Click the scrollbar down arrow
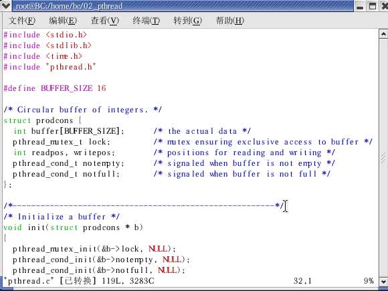Viewport: 388px width, 291px height. pyautogui.click(x=383, y=282)
